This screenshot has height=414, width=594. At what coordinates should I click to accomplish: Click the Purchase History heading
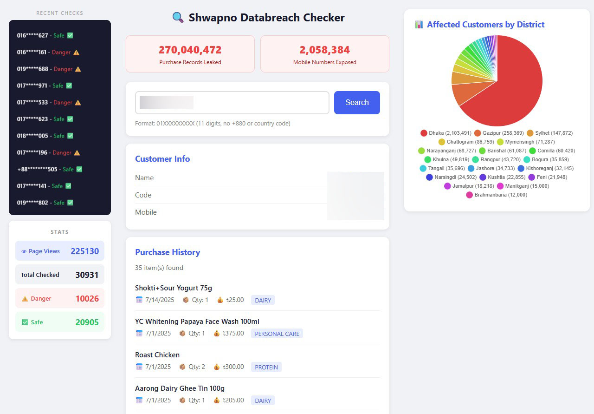168,252
